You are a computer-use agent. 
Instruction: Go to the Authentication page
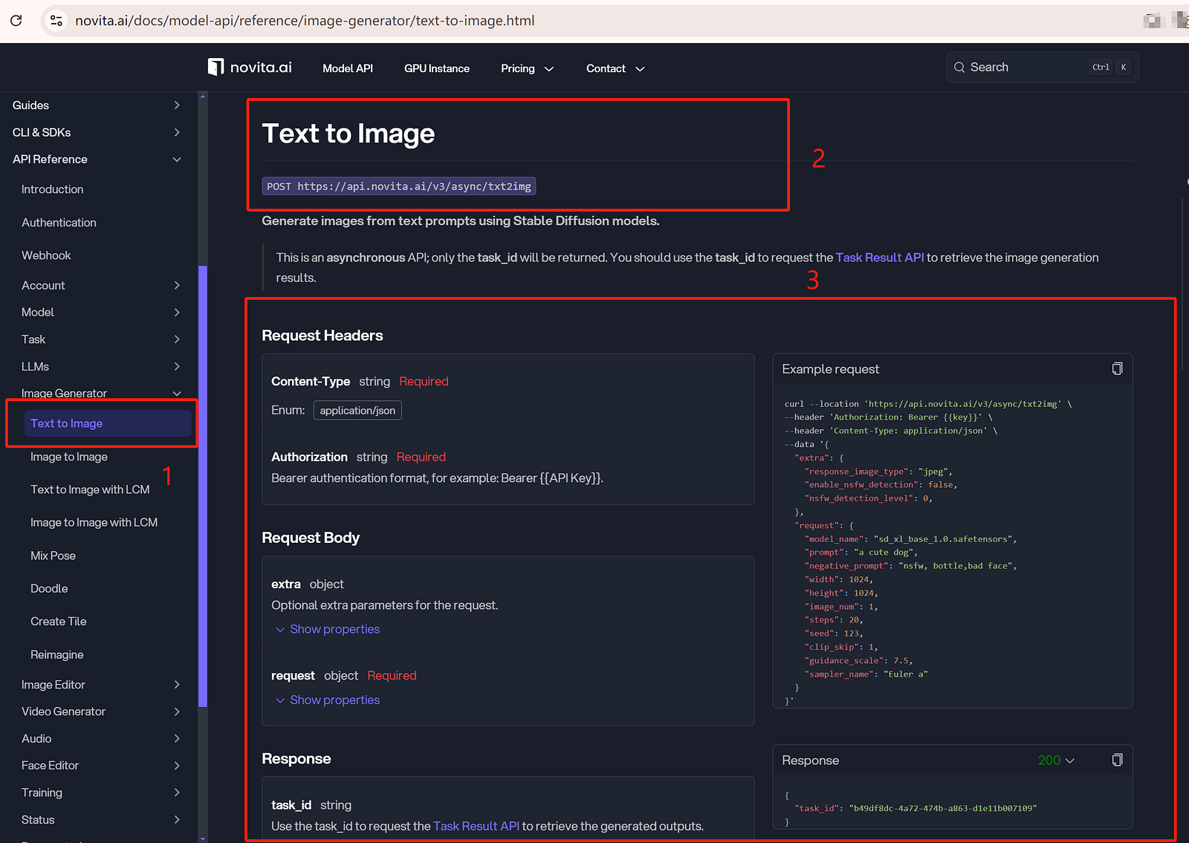point(59,223)
